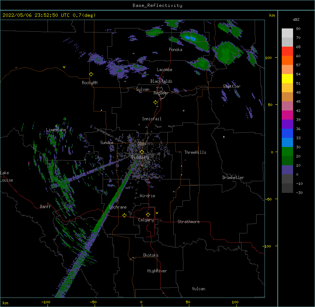
Task: Click the -30 value in the dBZ legend
Action: point(299,193)
